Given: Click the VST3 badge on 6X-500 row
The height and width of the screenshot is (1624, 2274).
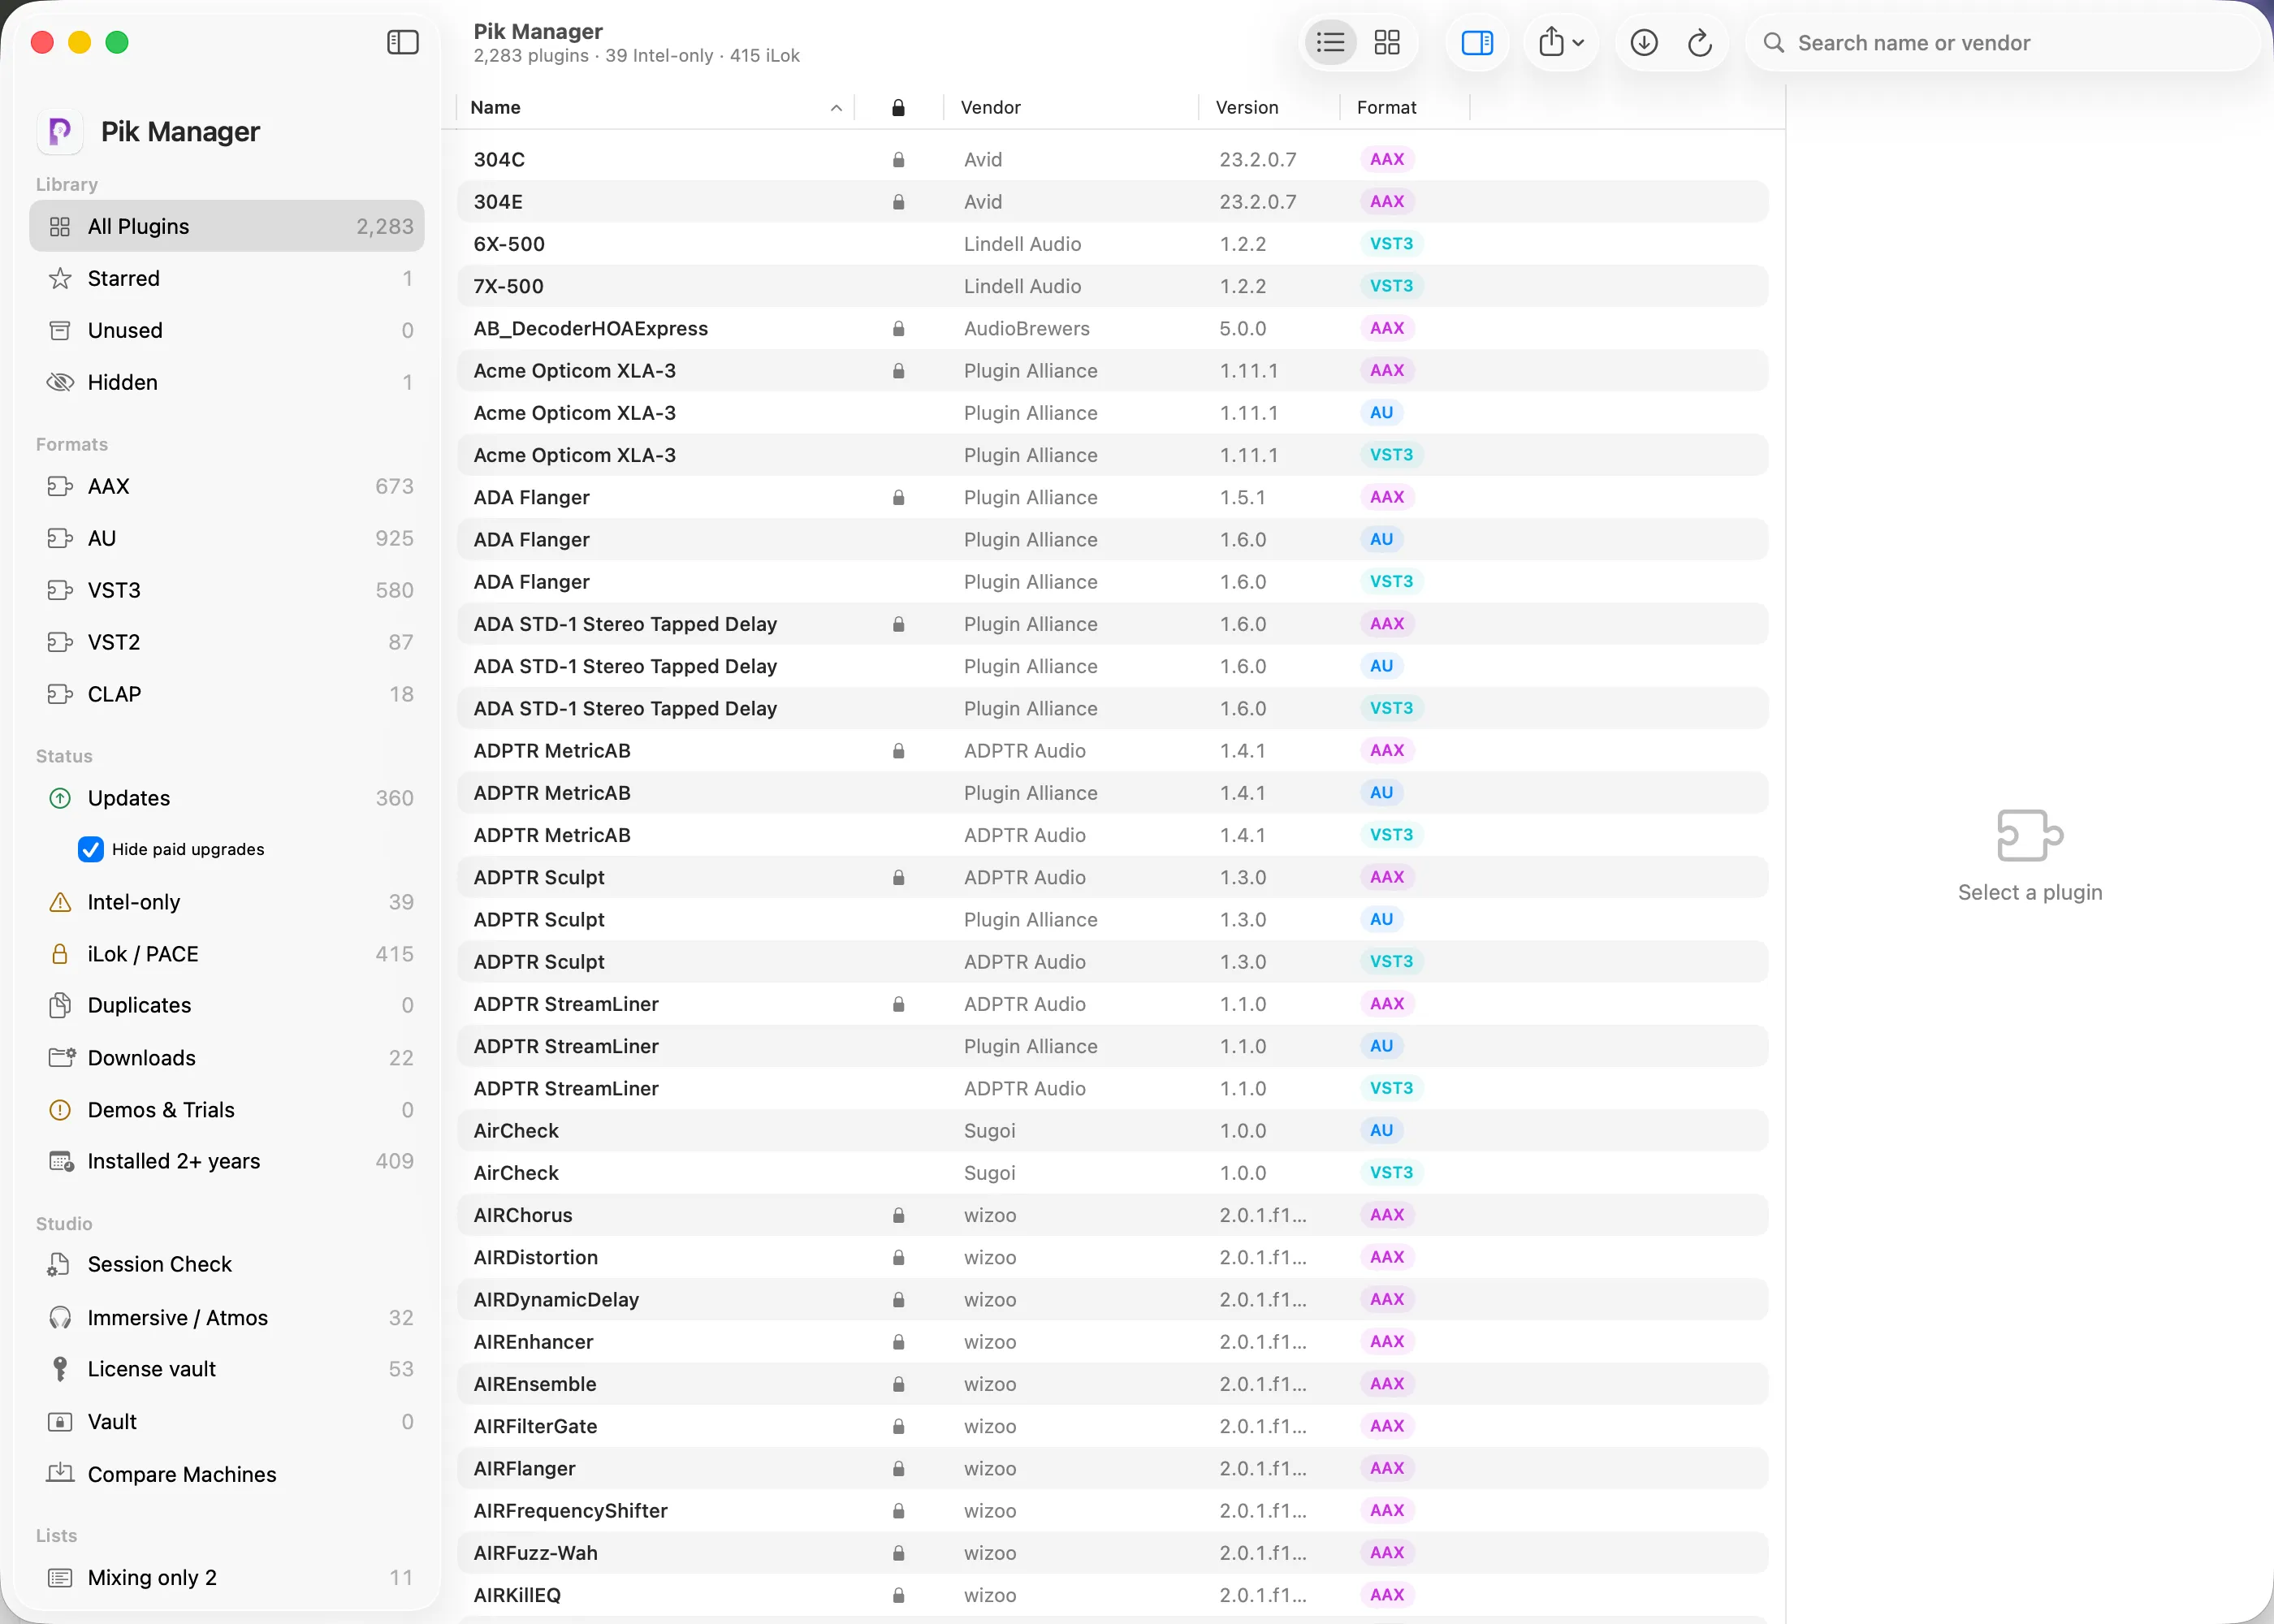Looking at the screenshot, I should pyautogui.click(x=1391, y=244).
